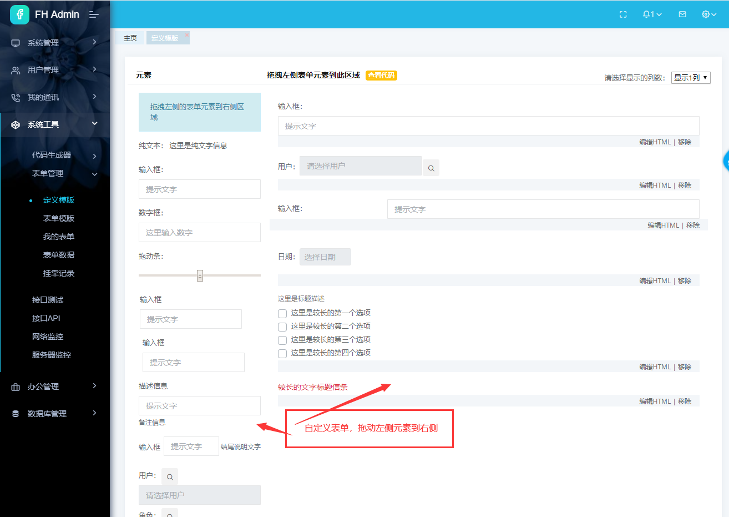The image size is (729, 517).
Task: Click the 用户管理 people icon
Action: pos(16,70)
